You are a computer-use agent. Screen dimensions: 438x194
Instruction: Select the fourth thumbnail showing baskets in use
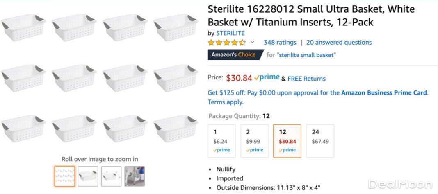point(135,176)
